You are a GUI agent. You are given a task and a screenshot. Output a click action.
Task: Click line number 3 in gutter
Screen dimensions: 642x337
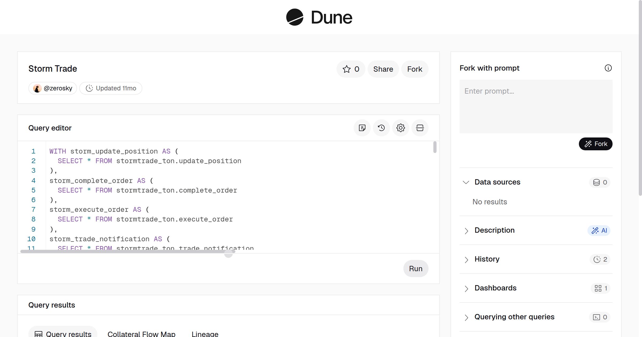click(x=33, y=171)
